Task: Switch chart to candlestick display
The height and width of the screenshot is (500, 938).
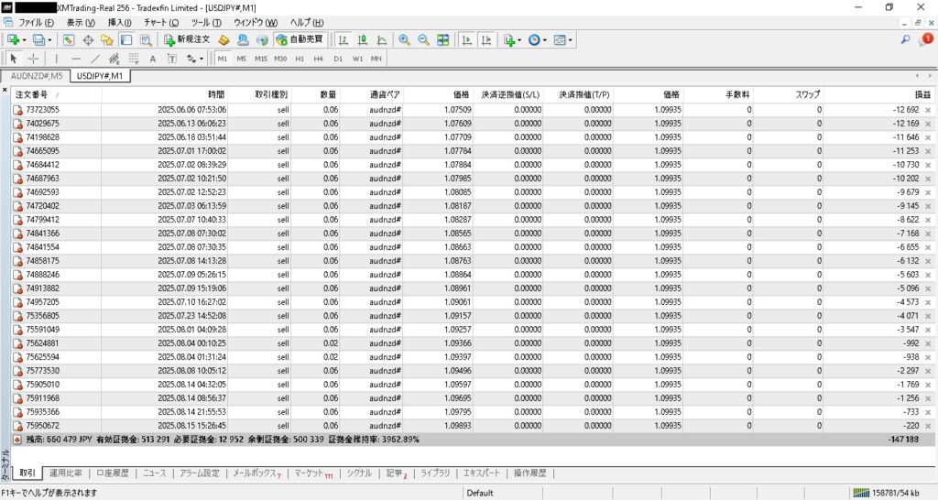Action: coord(362,40)
